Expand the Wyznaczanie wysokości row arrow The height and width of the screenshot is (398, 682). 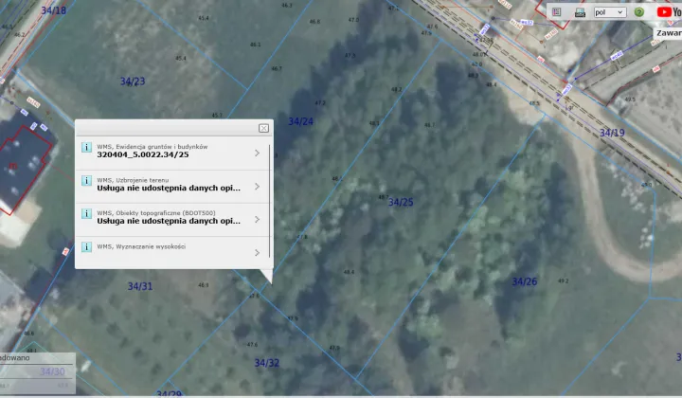(x=257, y=253)
